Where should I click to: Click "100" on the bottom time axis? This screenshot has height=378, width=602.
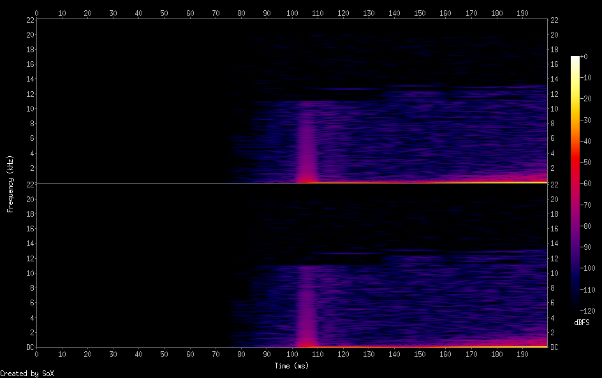coord(292,354)
